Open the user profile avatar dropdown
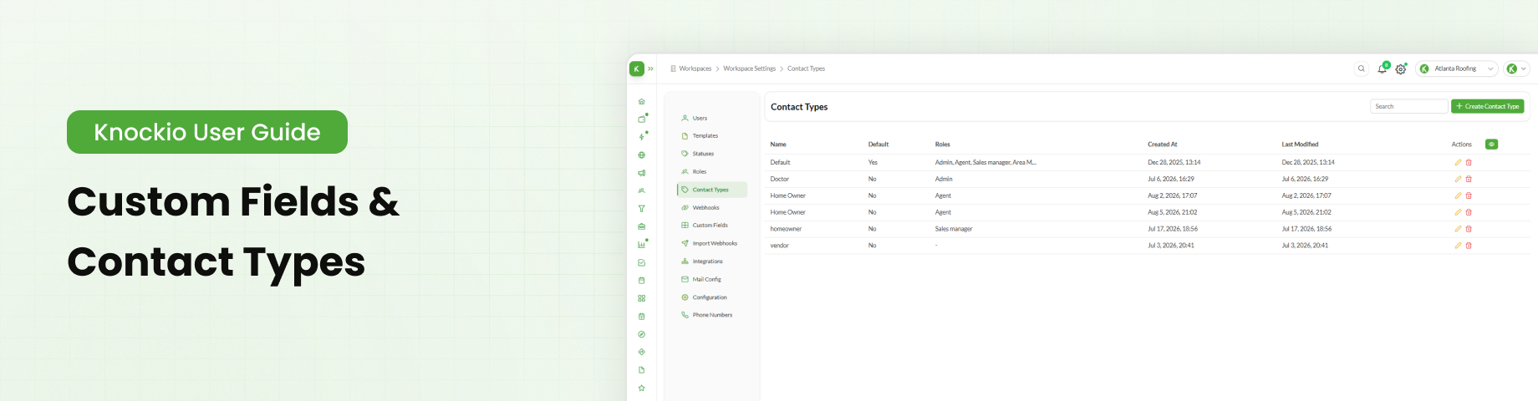The image size is (1538, 401). click(x=1516, y=69)
